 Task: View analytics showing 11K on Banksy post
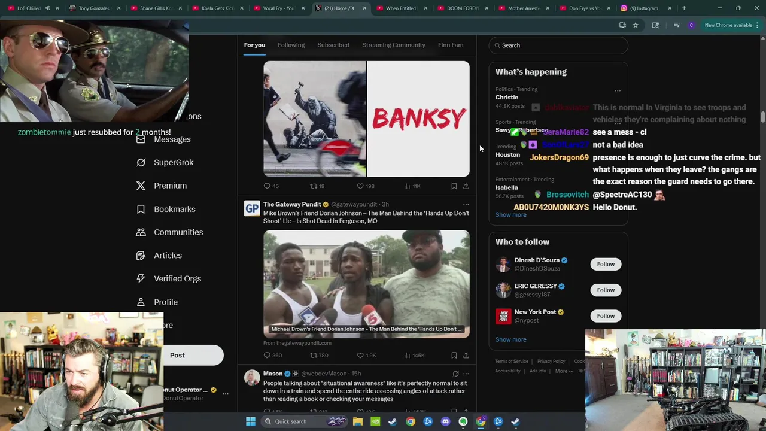(x=407, y=186)
